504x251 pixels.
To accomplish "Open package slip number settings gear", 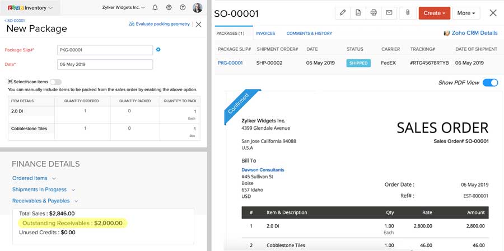I will [158, 50].
